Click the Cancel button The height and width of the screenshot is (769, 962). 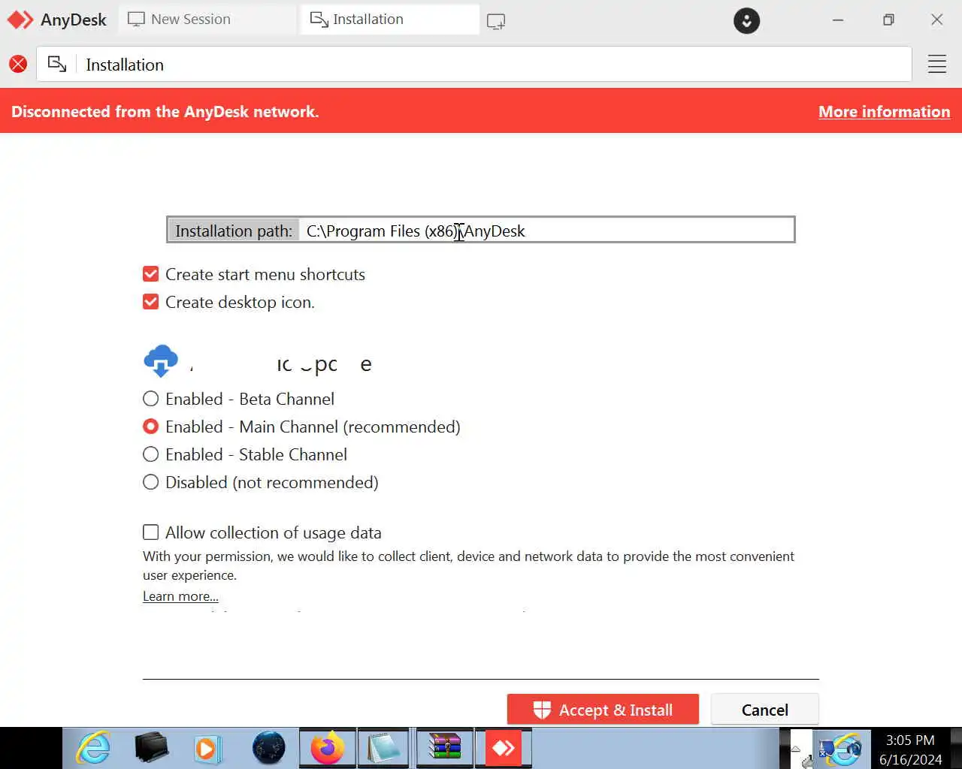coord(764,710)
